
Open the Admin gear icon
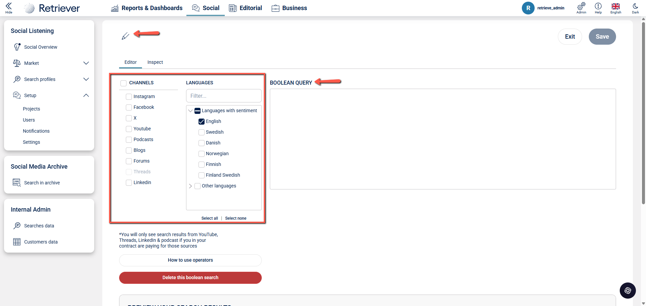[581, 6]
